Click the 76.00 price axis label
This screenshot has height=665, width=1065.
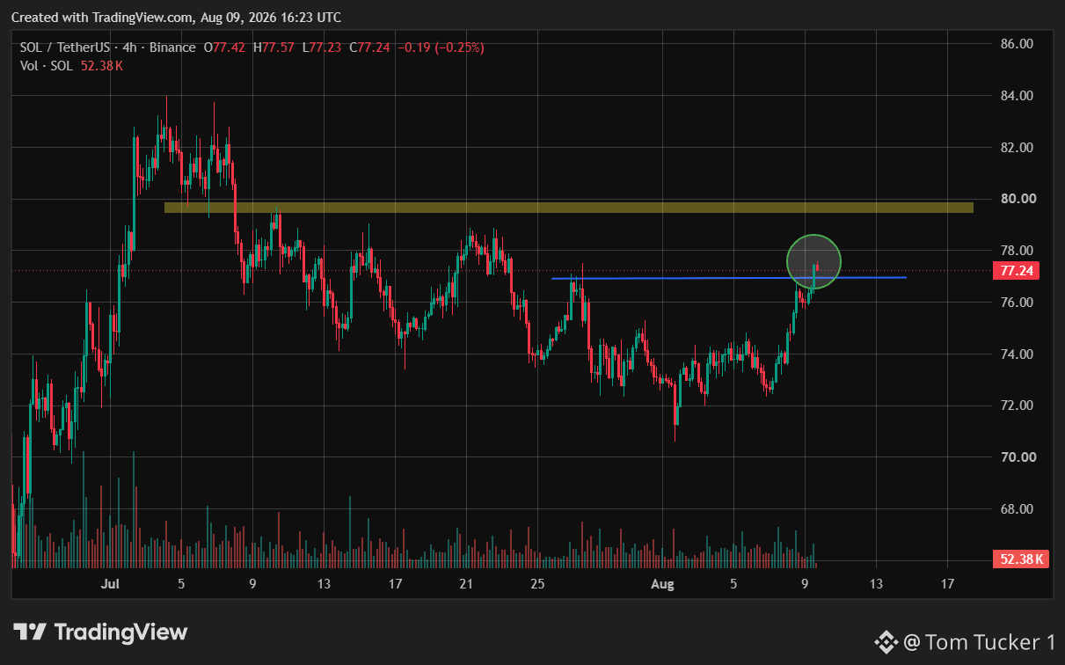(1016, 303)
